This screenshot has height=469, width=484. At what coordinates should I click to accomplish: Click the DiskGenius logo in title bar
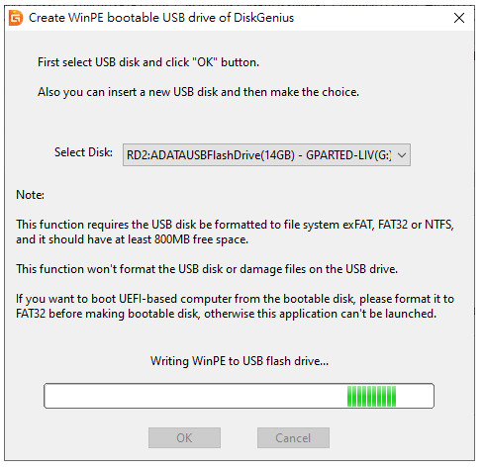16,18
